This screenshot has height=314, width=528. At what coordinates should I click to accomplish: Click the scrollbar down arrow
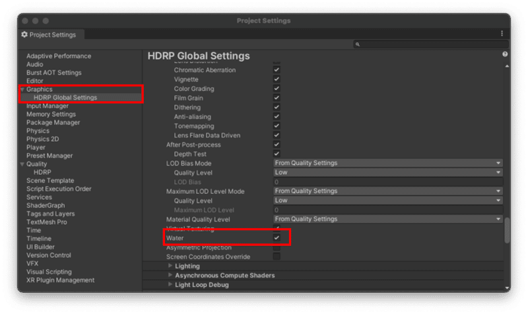[x=507, y=288]
